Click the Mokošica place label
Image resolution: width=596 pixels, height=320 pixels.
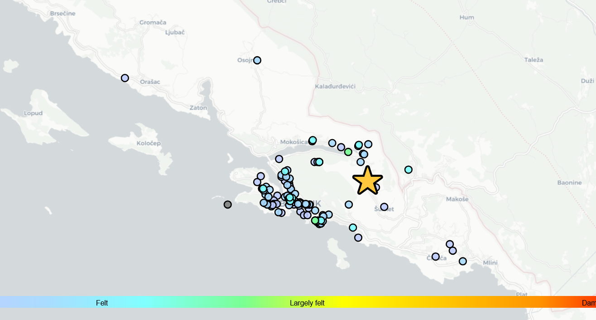[x=294, y=142]
